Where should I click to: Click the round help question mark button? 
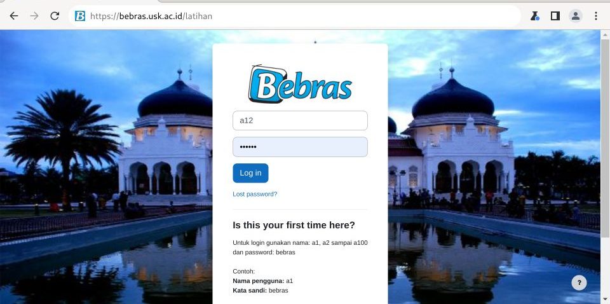(x=579, y=282)
